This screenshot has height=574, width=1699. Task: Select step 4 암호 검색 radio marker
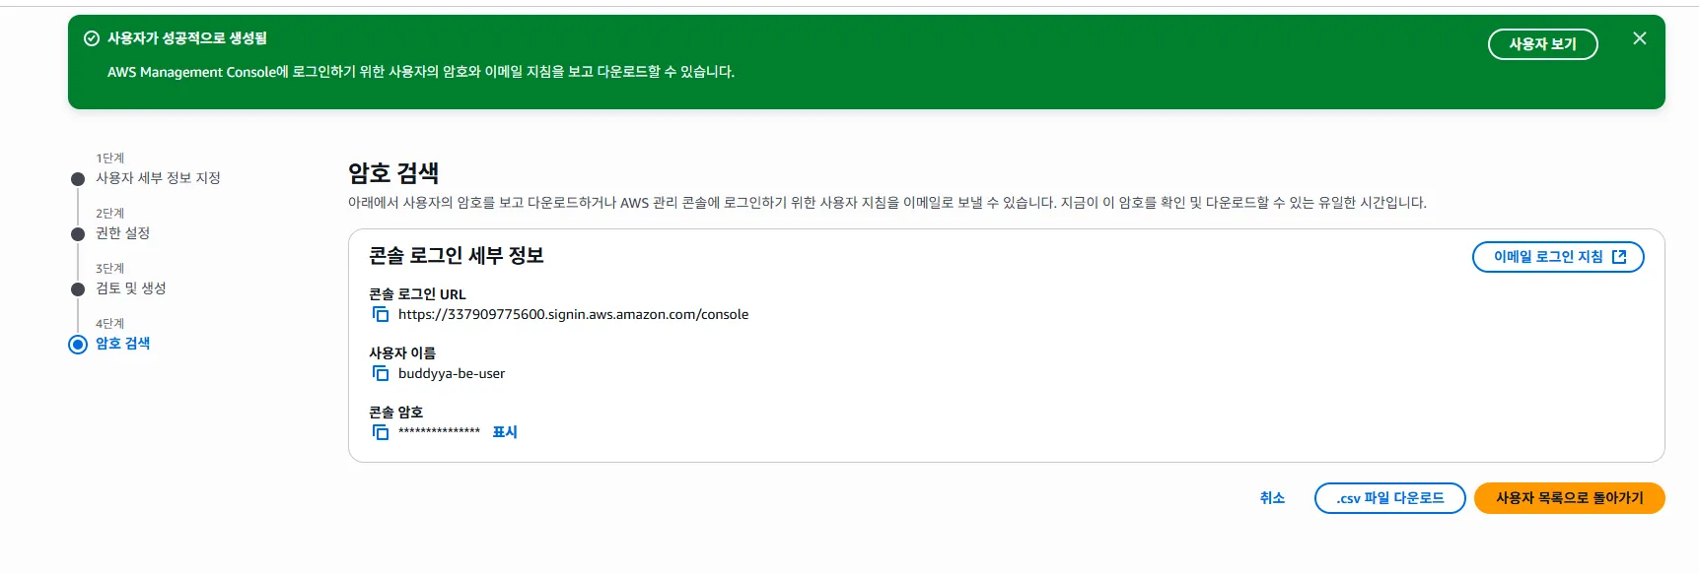[x=78, y=345]
